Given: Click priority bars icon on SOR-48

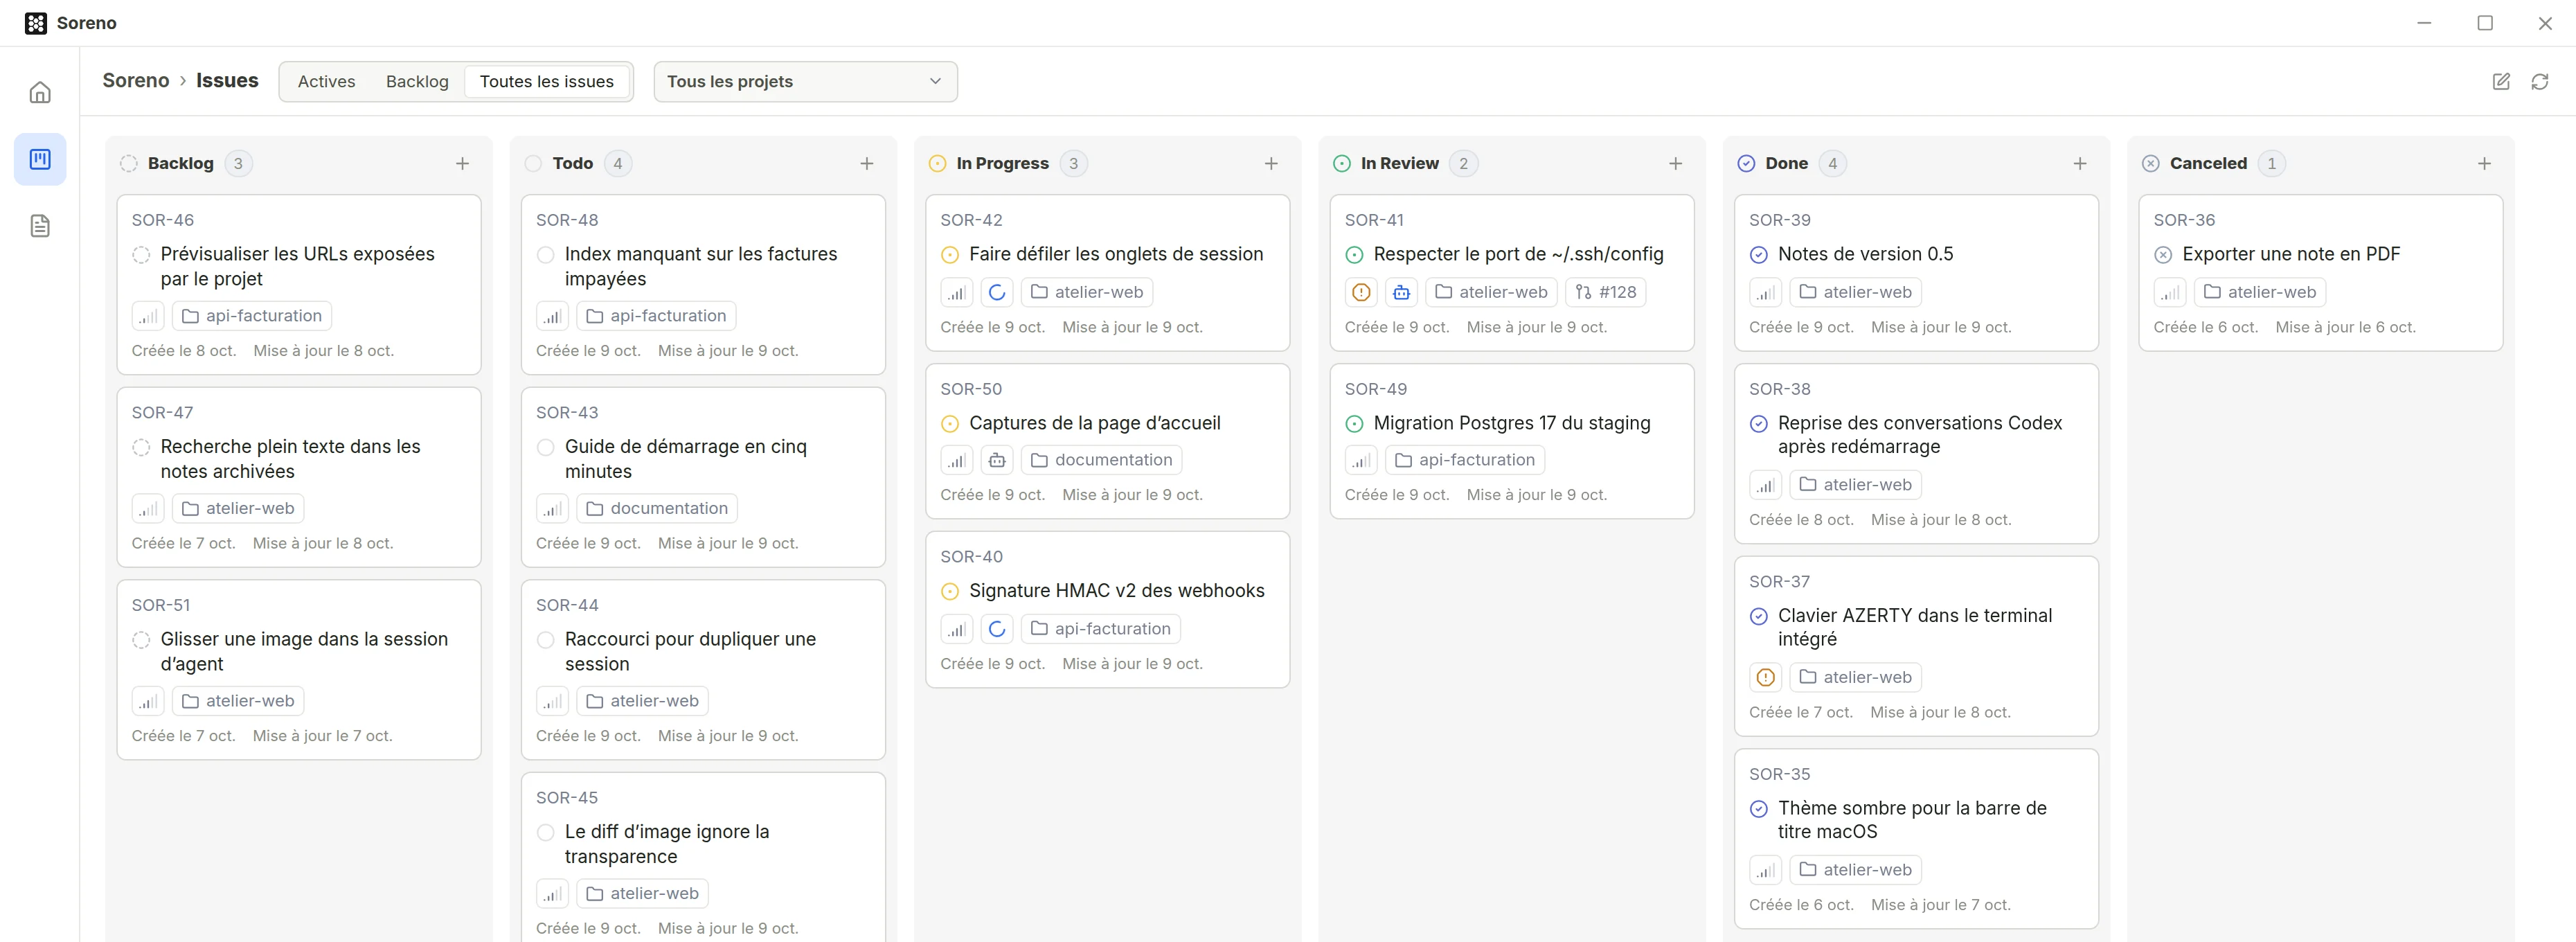Looking at the screenshot, I should coord(552,316).
